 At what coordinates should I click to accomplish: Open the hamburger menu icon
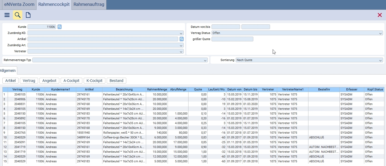(7, 15)
